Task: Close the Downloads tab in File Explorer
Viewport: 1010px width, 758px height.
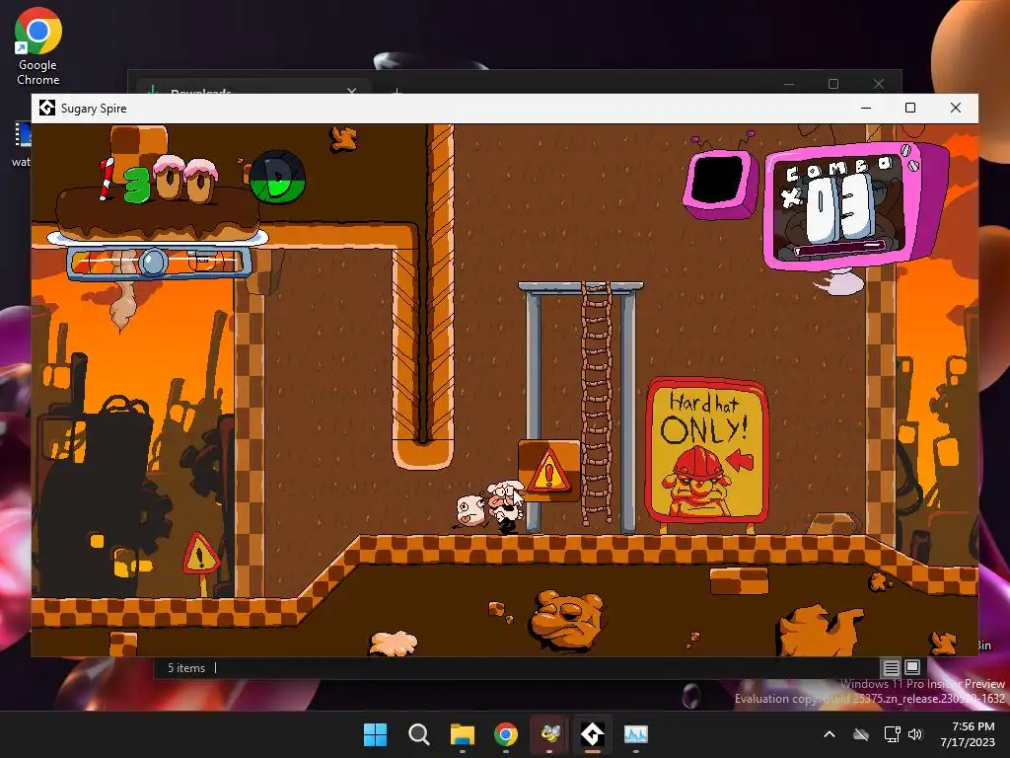Action: coord(352,92)
